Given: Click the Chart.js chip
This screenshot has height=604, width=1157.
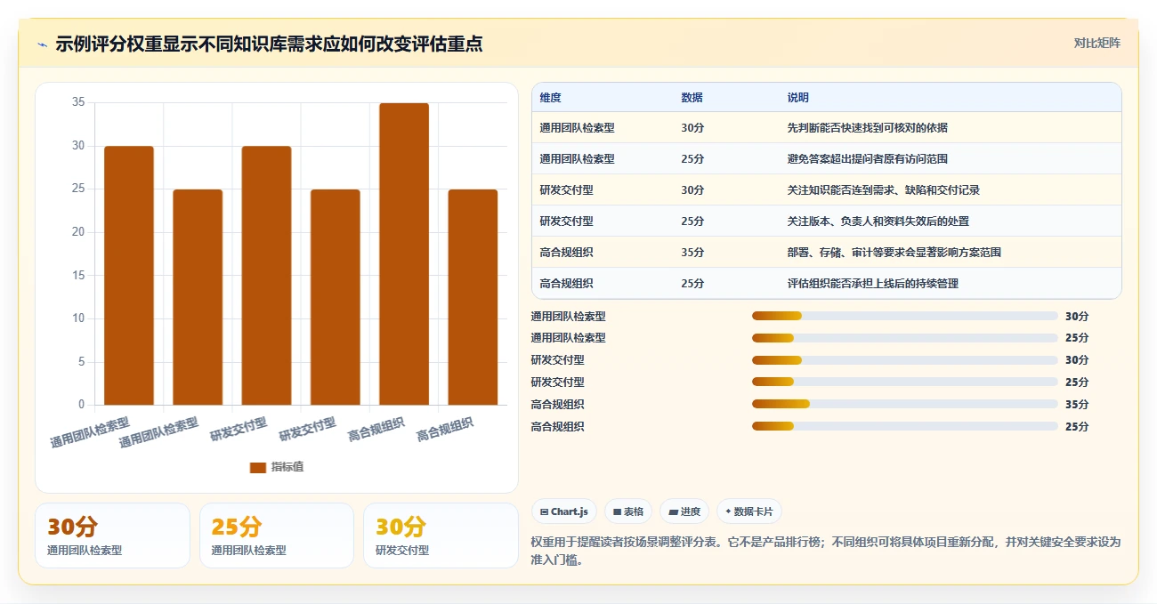Looking at the screenshot, I should pyautogui.click(x=563, y=511).
